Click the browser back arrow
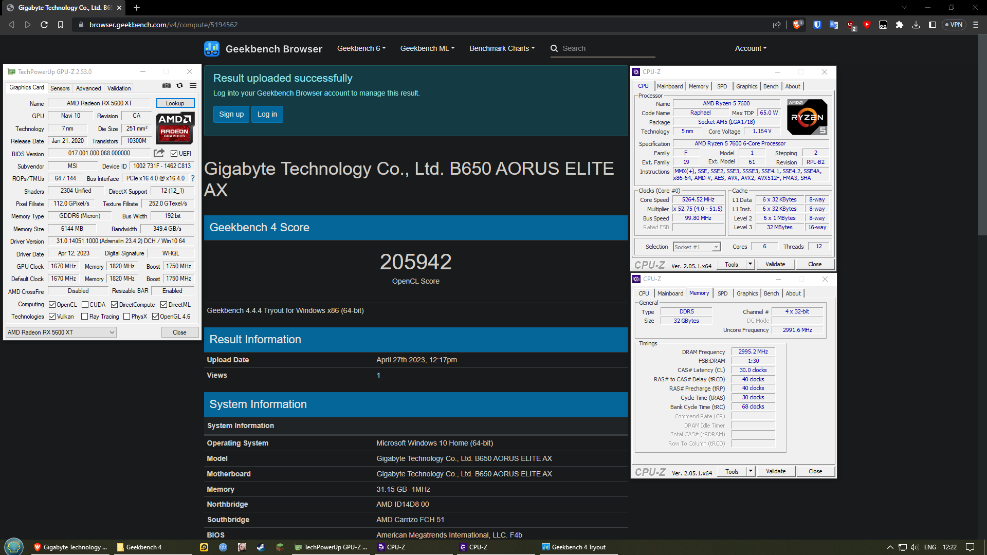Image resolution: width=987 pixels, height=555 pixels. click(11, 25)
